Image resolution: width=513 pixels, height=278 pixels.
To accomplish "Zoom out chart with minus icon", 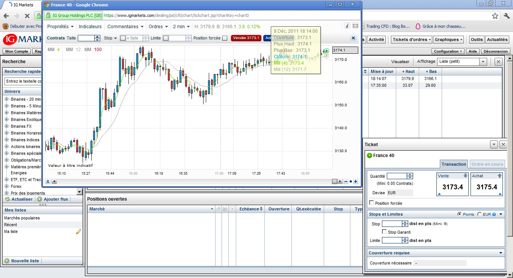I will tap(346, 181).
